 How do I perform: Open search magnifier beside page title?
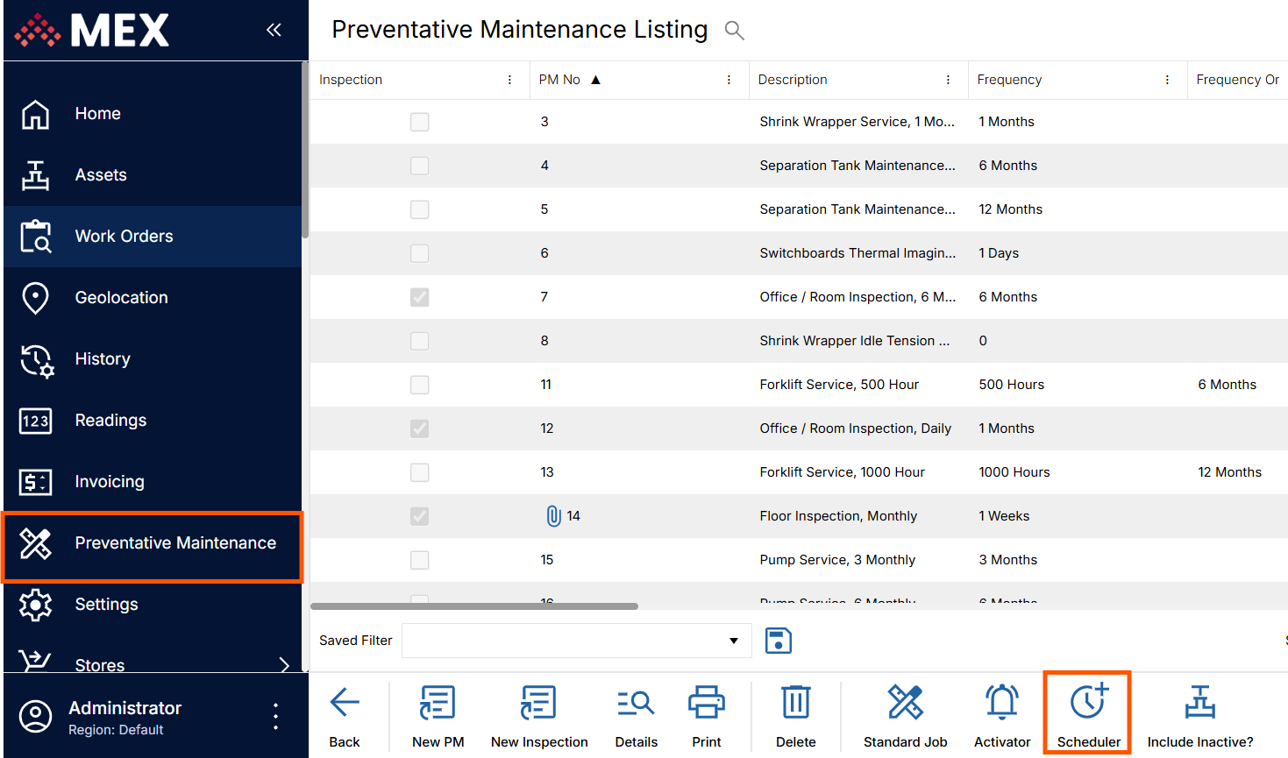point(734,31)
